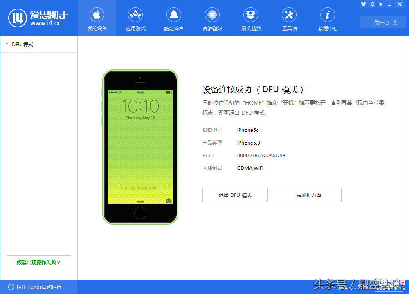Open the title bar dropdown menu
Screen dimensions: 409x294
[381, 4]
